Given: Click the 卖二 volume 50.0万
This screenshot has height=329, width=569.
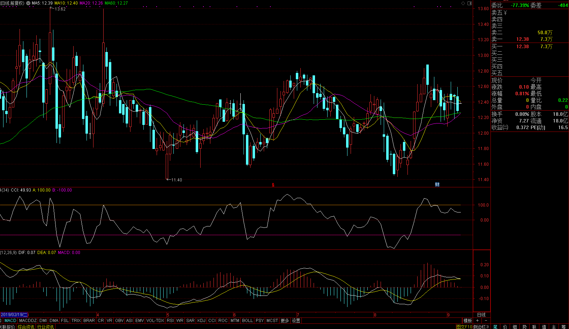Looking at the screenshot, I should 545,32.
